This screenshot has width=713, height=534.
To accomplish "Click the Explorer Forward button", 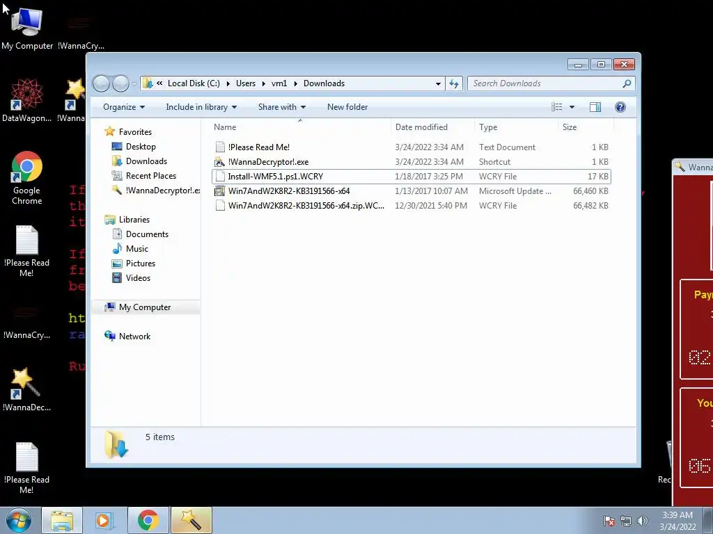I will click(x=120, y=83).
